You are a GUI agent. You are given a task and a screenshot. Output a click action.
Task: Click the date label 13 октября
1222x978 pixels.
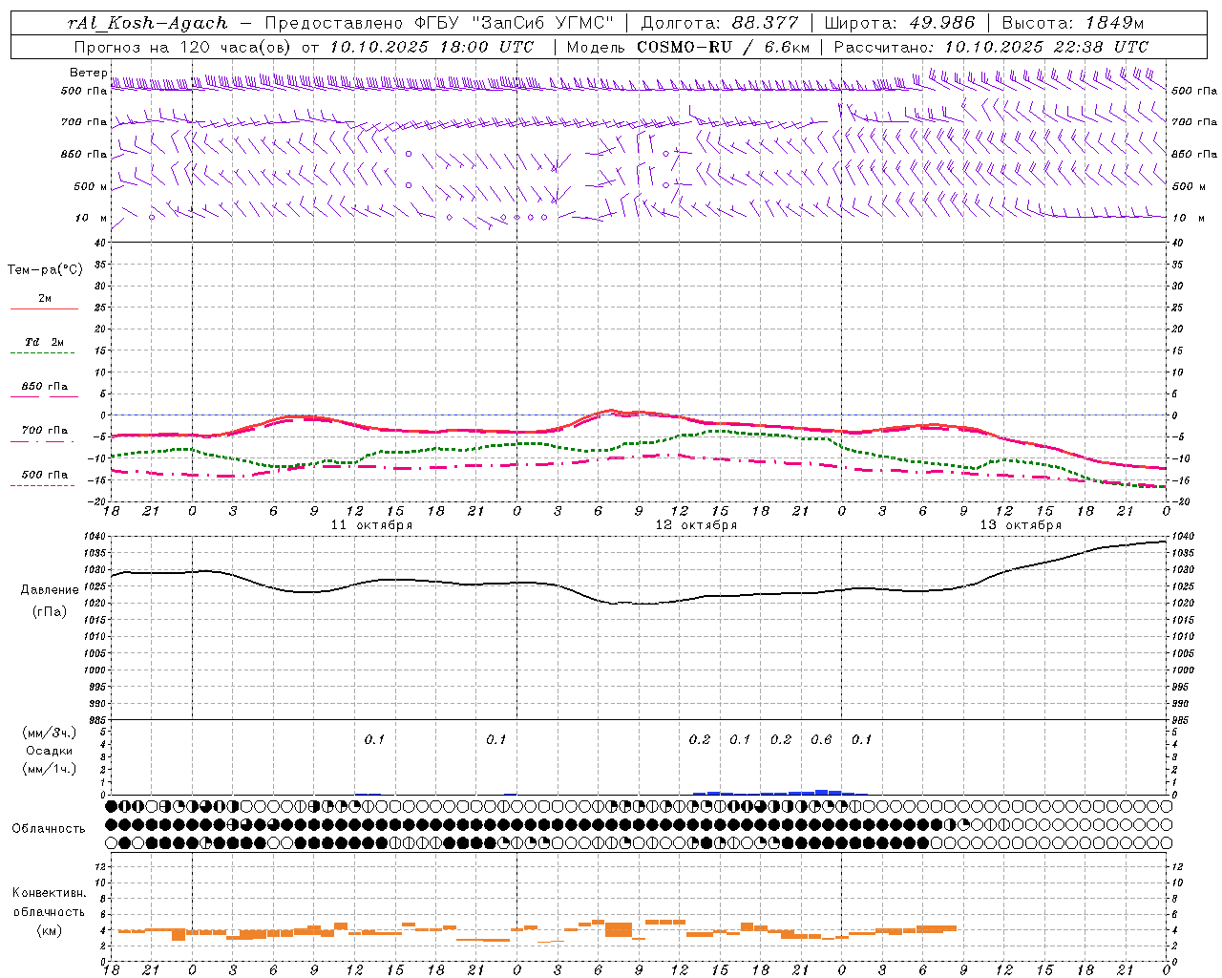point(1021,525)
